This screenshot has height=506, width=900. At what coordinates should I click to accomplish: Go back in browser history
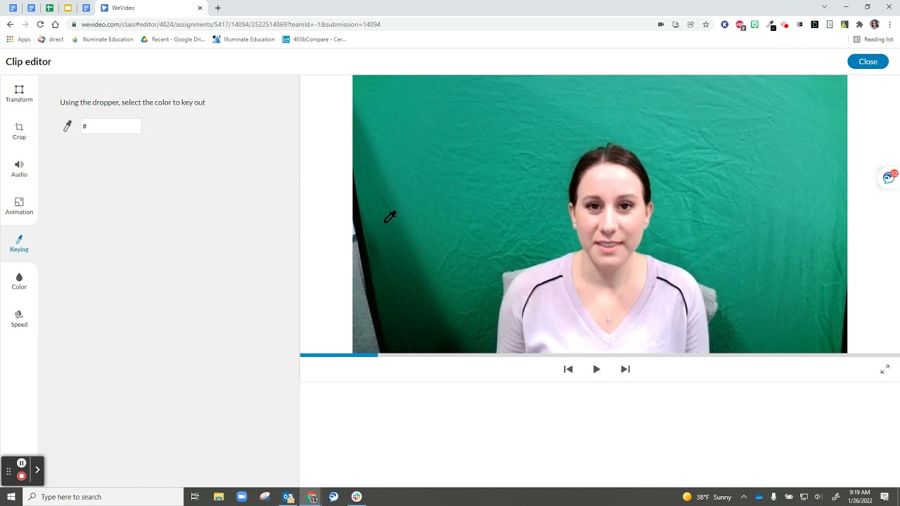click(x=10, y=25)
